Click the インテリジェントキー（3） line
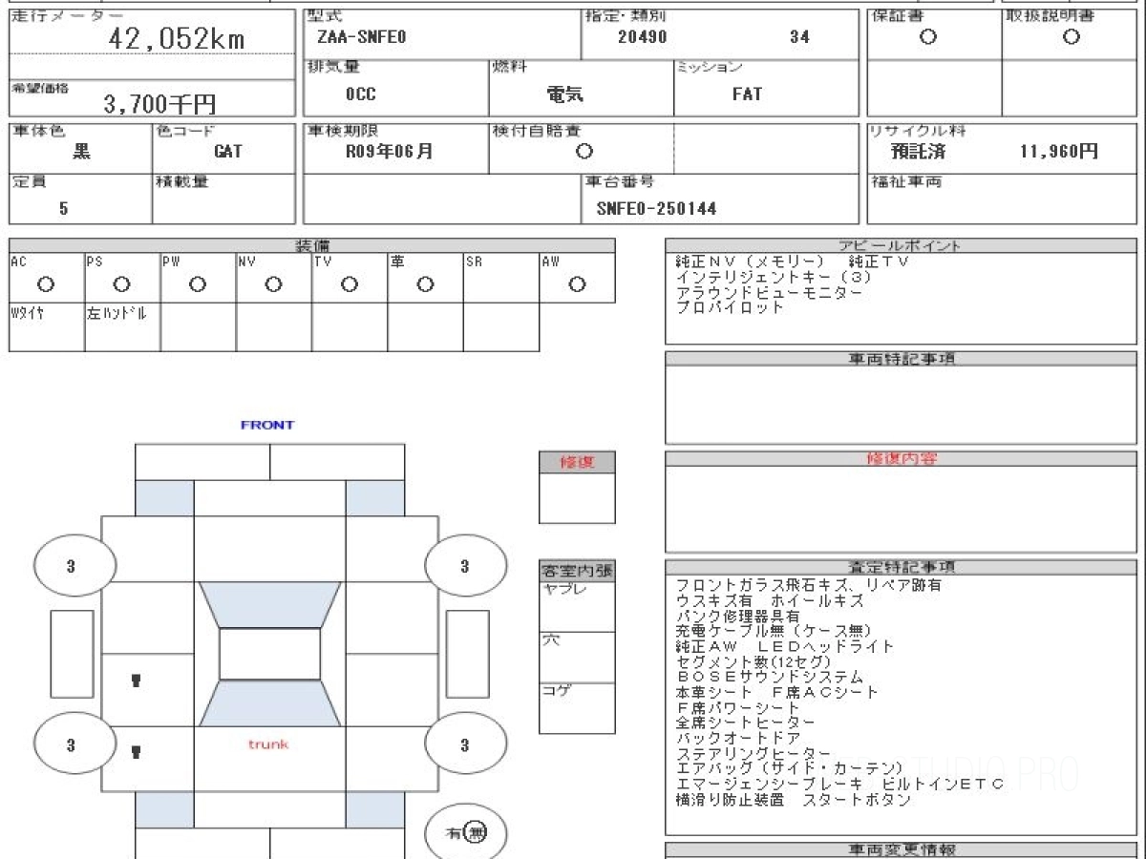Image resolution: width=1146 pixels, height=859 pixels. [x=774, y=277]
